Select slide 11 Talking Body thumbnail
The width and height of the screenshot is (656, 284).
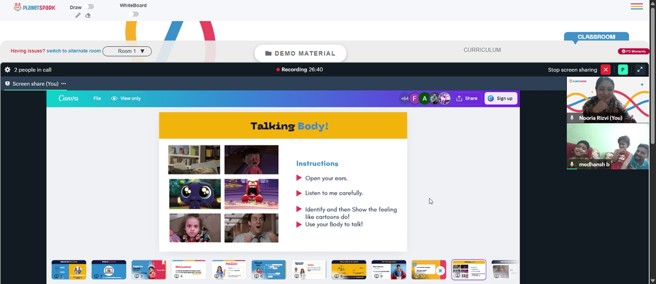469,270
